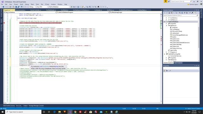This screenshot has height=114, width=203.
Task: Click the Property Pages wrench in Properties panel
Action: (x=170, y=71)
